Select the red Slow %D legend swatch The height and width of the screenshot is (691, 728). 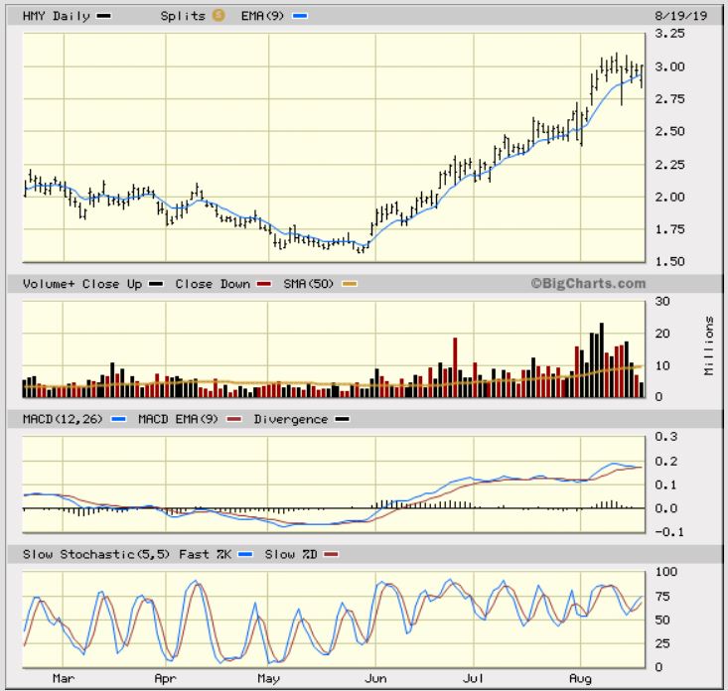[x=333, y=554]
